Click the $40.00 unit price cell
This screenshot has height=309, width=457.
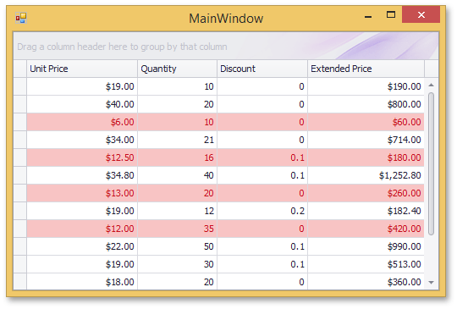click(82, 104)
